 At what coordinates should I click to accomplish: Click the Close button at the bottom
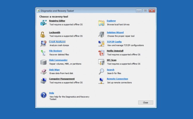145,103
